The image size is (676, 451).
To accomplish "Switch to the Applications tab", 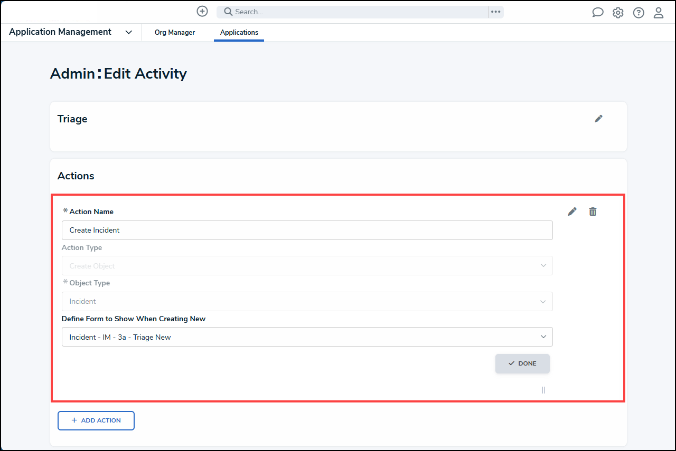I will coord(239,33).
